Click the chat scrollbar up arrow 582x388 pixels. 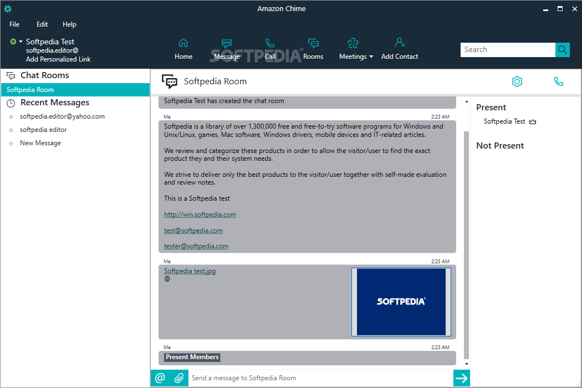[x=467, y=101]
